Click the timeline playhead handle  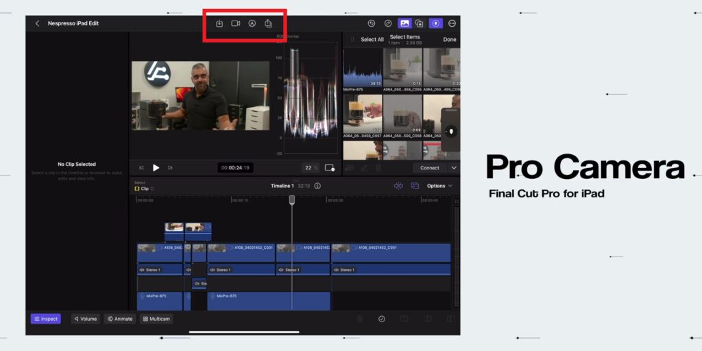click(x=292, y=199)
